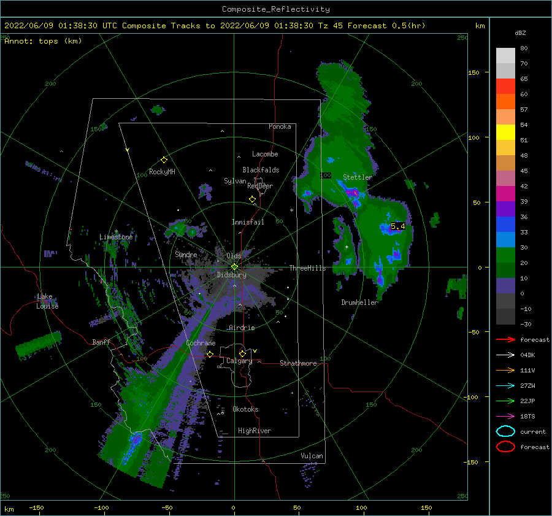This screenshot has width=552, height=516.
Task: Click the Olds town label
Action: tap(234, 256)
